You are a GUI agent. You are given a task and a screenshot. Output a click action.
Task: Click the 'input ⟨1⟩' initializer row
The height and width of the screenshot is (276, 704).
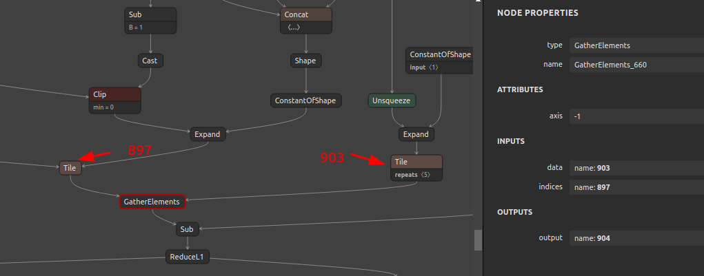pos(439,67)
